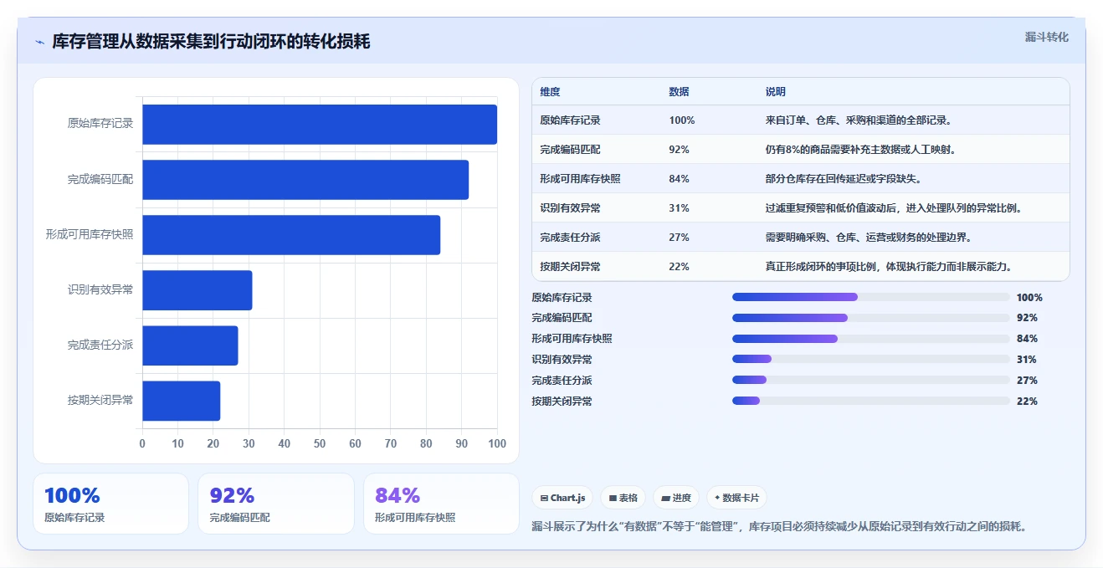The image size is (1103, 568).
Task: Click the 原始库存记录 y-axis label in chart
Action: click(x=100, y=124)
